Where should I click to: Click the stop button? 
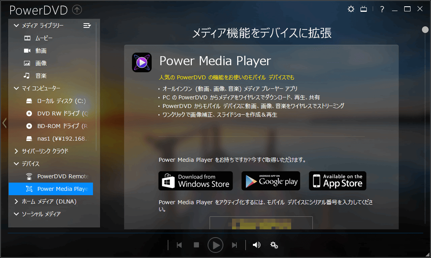196,245
